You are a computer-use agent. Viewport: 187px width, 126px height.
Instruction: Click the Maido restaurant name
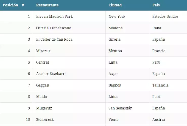(42, 97)
